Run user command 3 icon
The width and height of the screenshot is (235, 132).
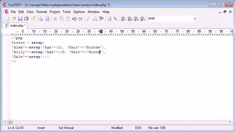pyautogui.click(x=136, y=19)
